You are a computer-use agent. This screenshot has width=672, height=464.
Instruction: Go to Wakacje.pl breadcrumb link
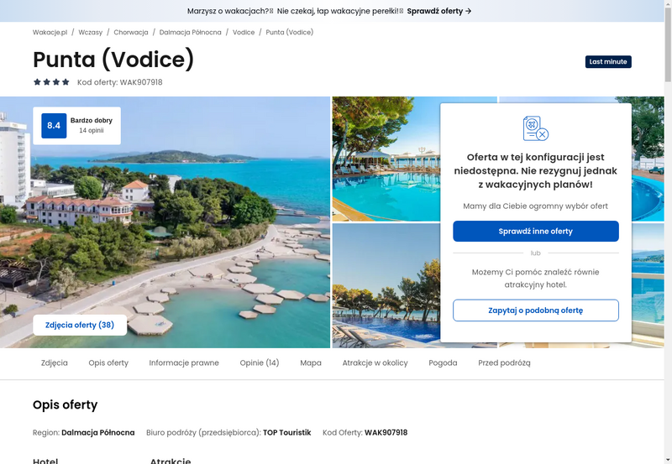(50, 32)
